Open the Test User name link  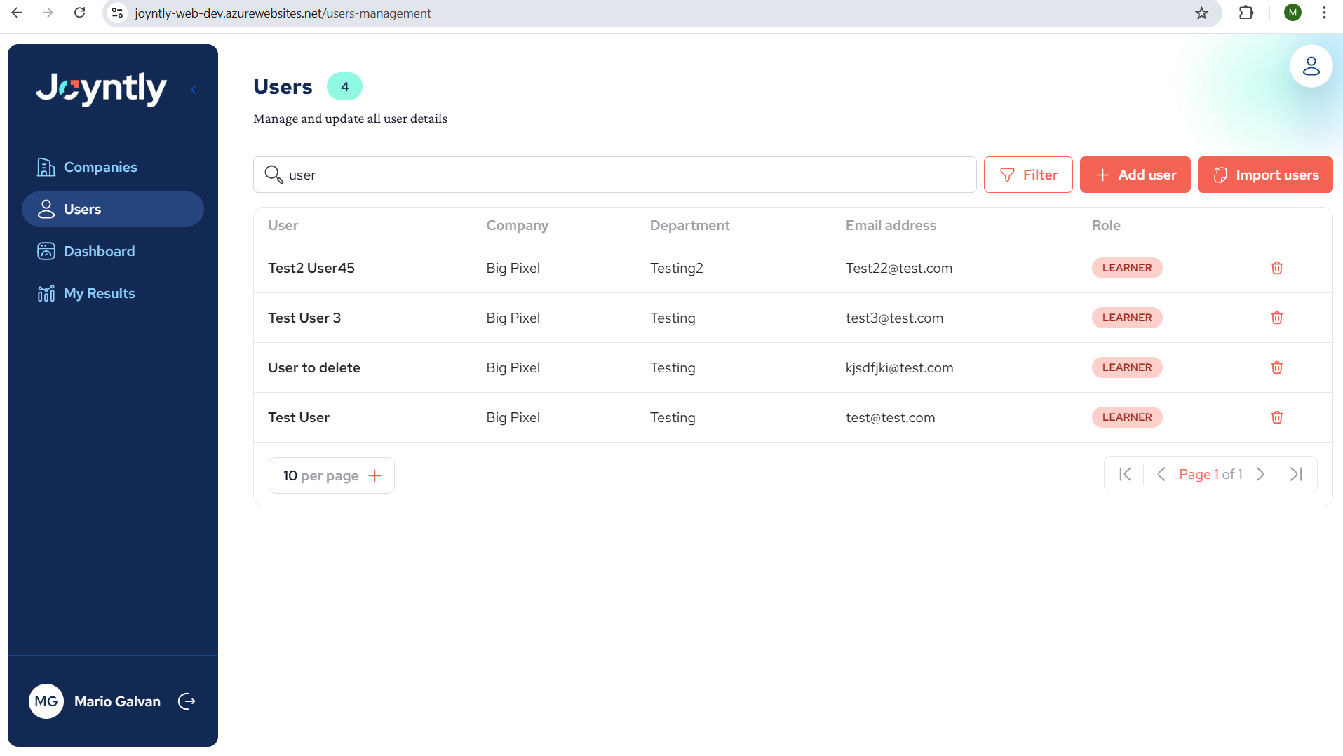[299, 417]
